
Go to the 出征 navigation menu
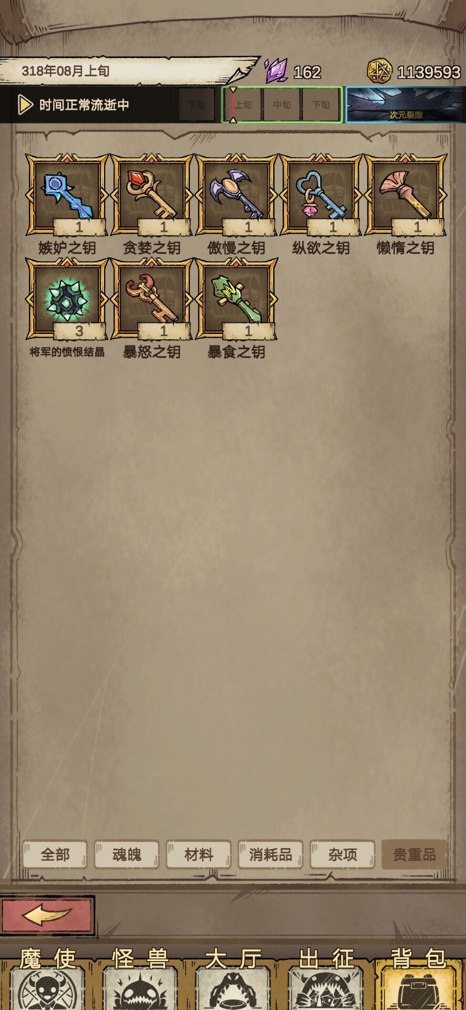pyautogui.click(x=326, y=978)
